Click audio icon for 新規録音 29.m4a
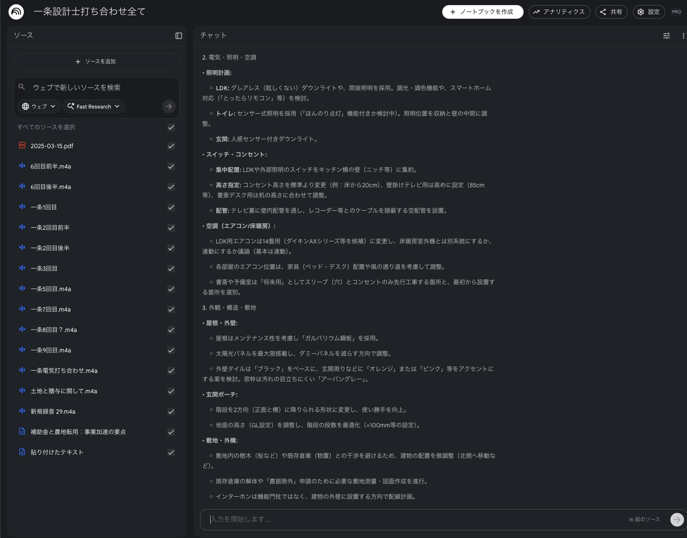Screen dimensions: 687x538 click(22, 411)
